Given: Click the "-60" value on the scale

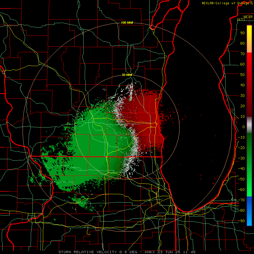Looking at the screenshot, I should (x=241, y=190).
